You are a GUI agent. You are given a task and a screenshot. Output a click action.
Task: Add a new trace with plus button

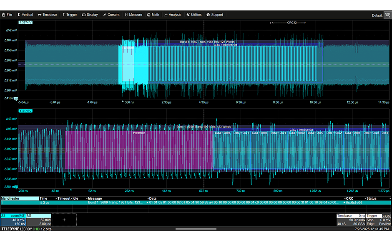tap(64, 220)
